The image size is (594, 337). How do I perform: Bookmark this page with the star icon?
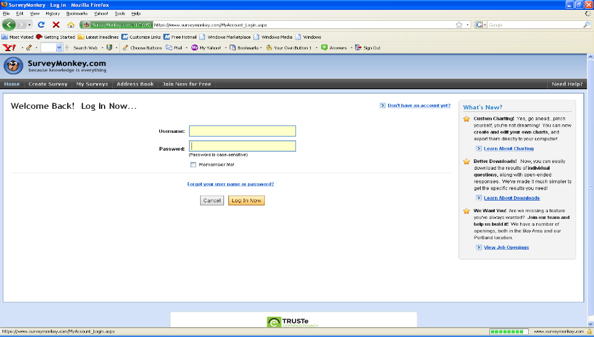tap(459, 25)
